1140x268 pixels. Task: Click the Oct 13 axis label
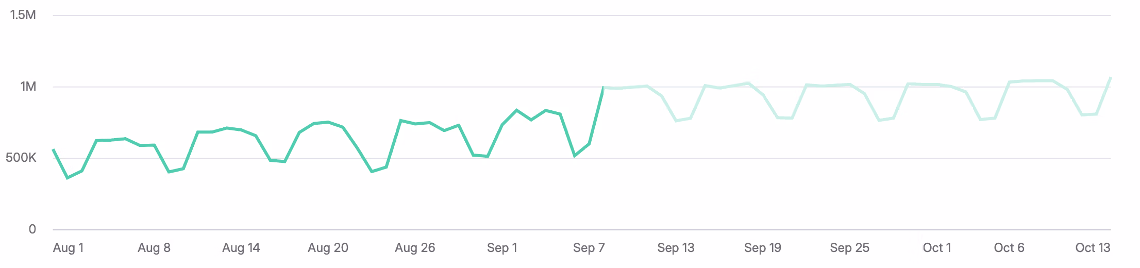coord(1093,248)
